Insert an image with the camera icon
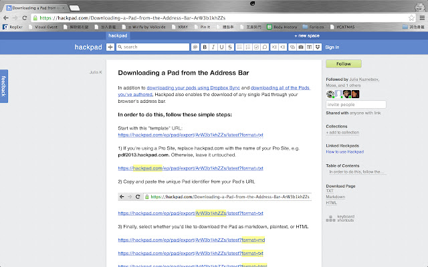428x267 pixels. (301, 47)
